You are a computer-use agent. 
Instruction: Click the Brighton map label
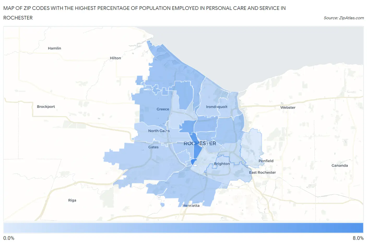(x=222, y=164)
